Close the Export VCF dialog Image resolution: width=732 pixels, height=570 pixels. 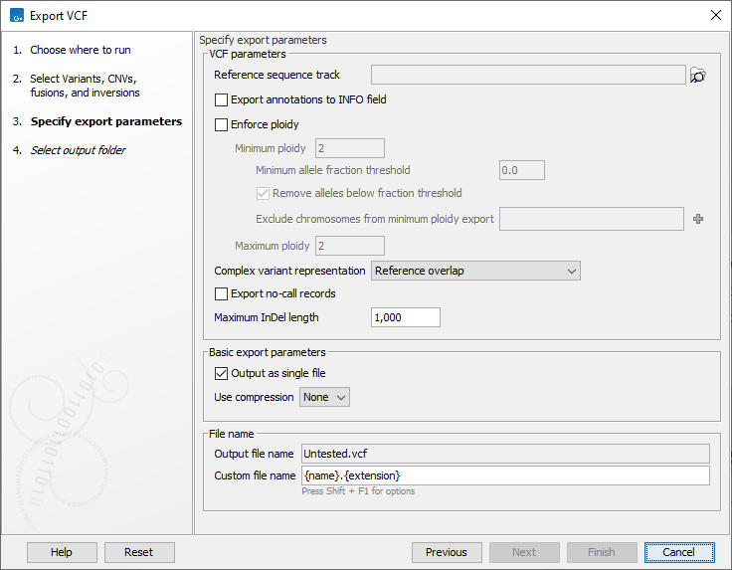pyautogui.click(x=715, y=15)
